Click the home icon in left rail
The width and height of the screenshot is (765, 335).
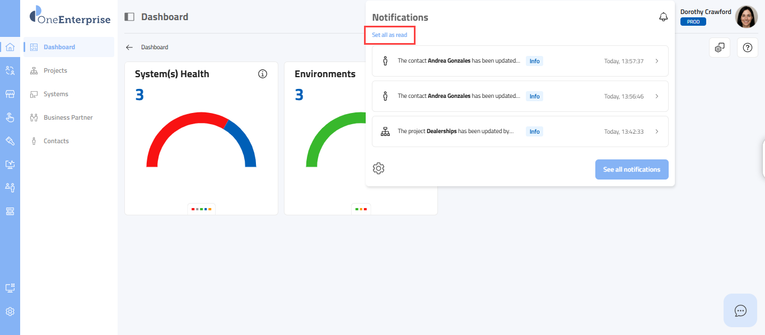[x=10, y=47]
